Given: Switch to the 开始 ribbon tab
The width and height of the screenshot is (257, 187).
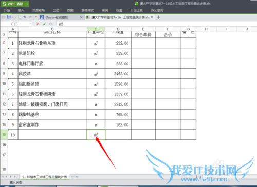Looking at the screenshot, I should point(7,10).
